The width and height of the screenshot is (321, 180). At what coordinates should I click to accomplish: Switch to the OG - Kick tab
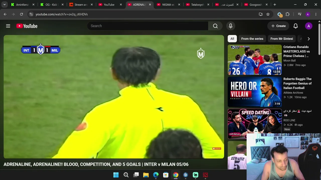[52, 4]
